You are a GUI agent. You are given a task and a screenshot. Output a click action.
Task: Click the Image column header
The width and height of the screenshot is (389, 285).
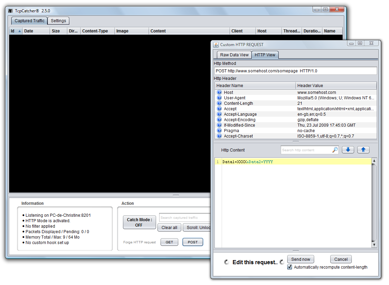(132, 31)
